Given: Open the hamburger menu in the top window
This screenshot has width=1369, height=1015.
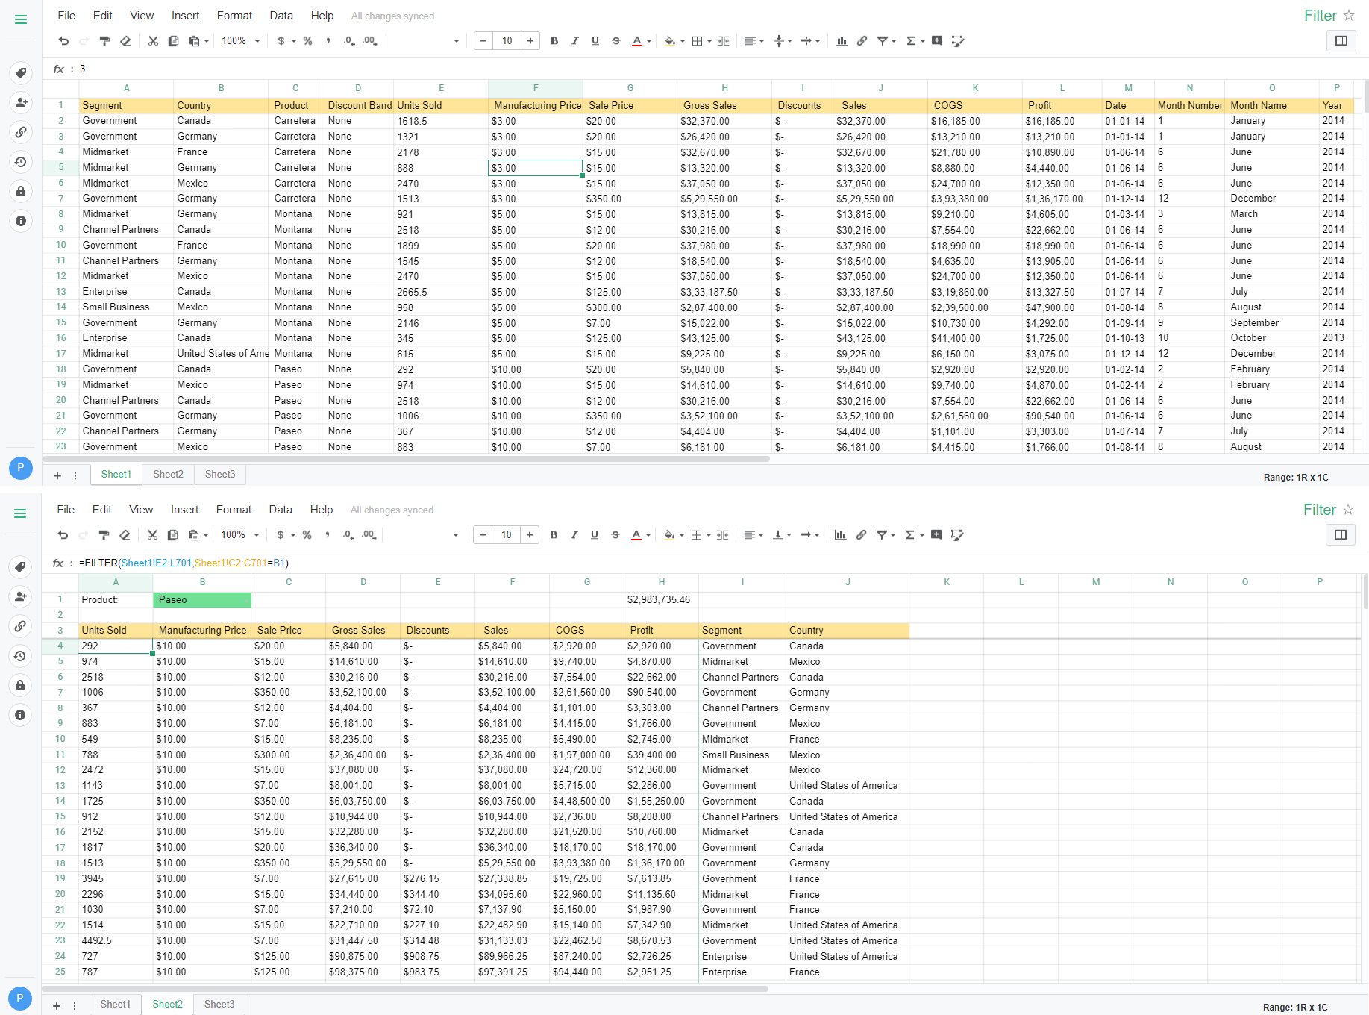Looking at the screenshot, I should pyautogui.click(x=21, y=19).
